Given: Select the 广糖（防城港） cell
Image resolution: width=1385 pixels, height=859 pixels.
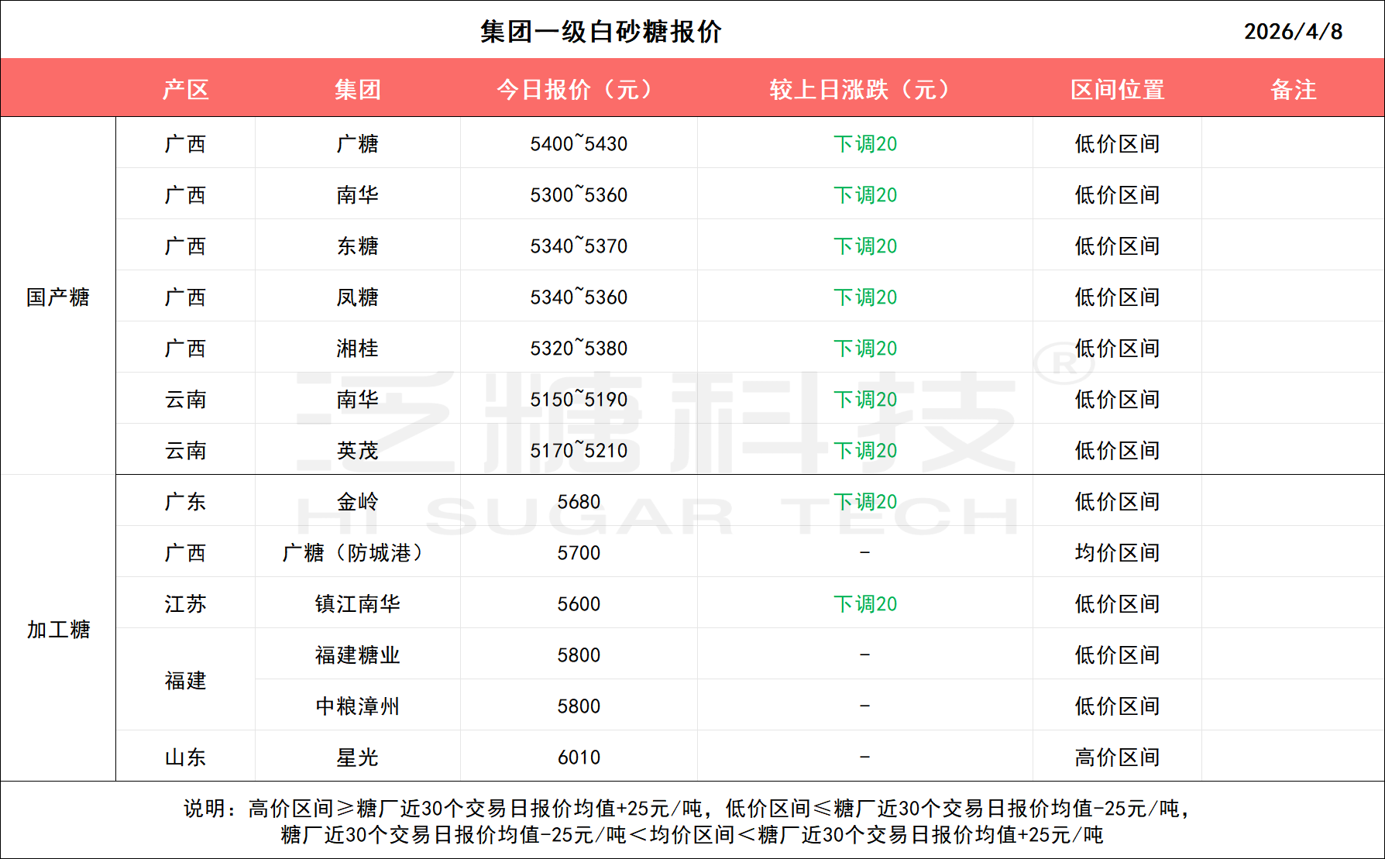Looking at the screenshot, I should [x=357, y=553].
